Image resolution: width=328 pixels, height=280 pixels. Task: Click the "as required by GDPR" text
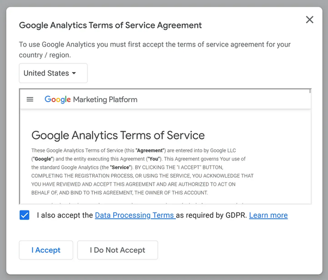point(211,215)
